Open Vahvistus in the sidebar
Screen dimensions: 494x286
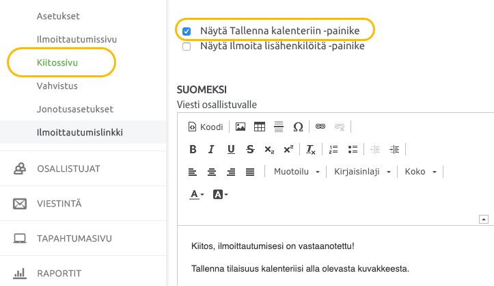[x=57, y=86]
